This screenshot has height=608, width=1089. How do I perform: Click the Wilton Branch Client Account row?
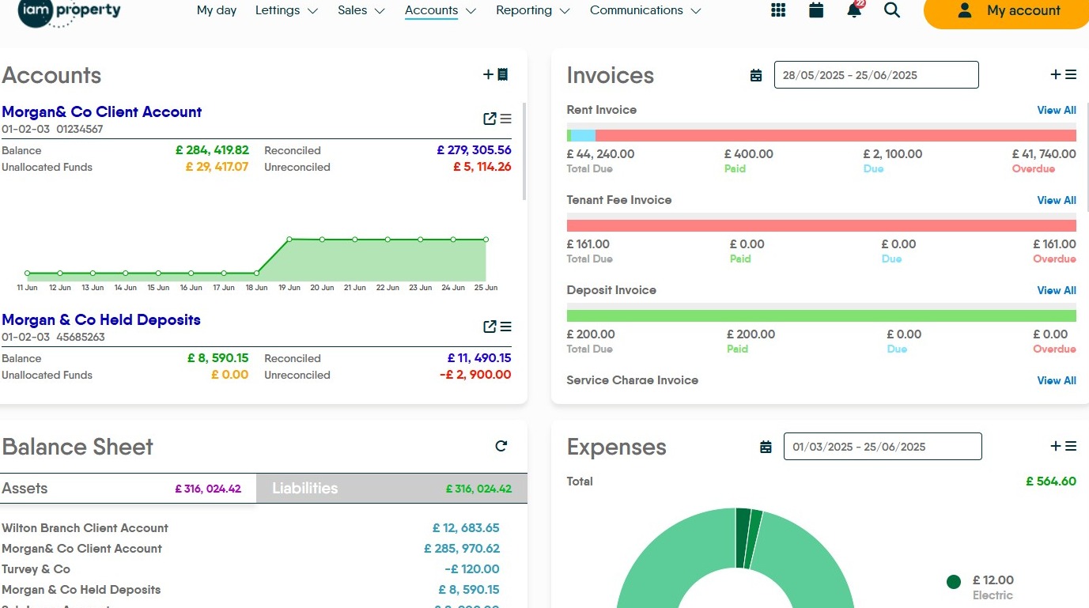click(x=251, y=528)
